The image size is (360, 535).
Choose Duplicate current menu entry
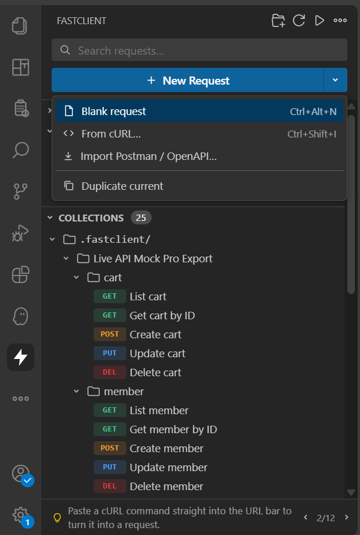pos(199,186)
